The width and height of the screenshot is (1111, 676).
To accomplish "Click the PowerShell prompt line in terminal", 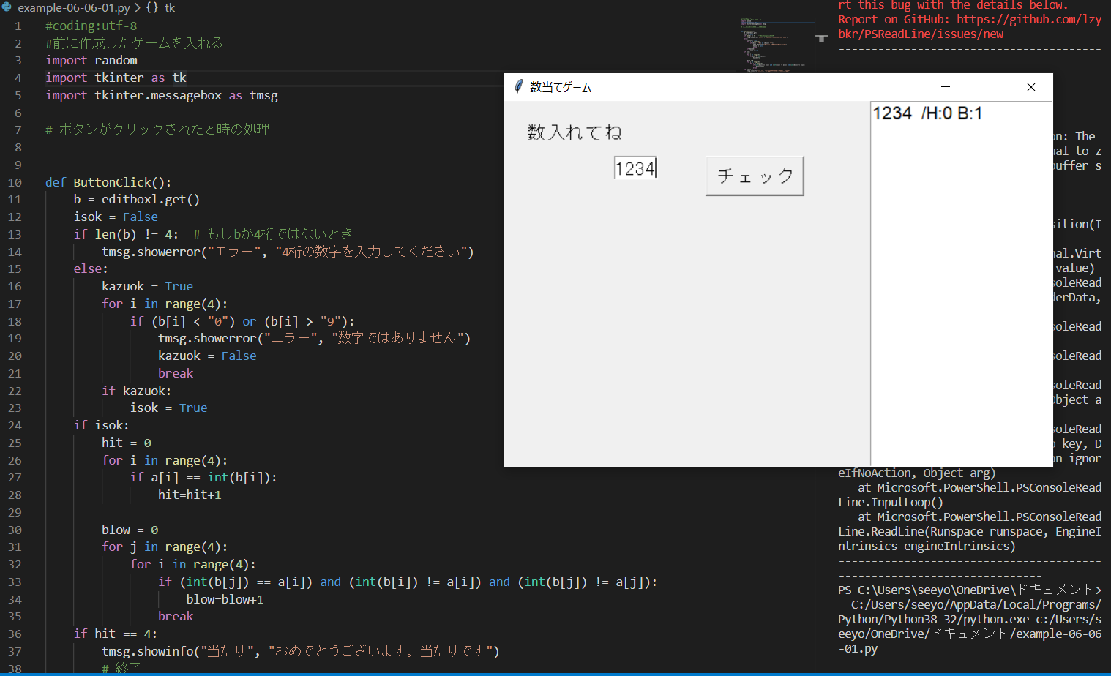I will (x=970, y=590).
